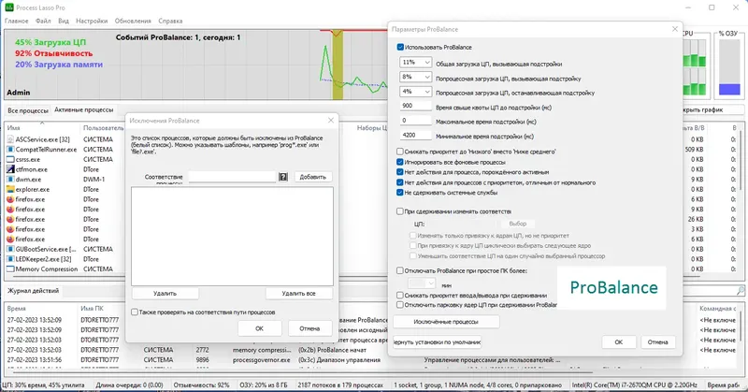Switch to the Активные процессы tab
748x392 pixels.
coord(84,109)
